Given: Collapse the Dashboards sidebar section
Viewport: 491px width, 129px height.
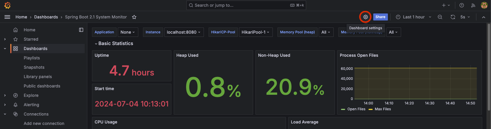Looking at the screenshot, I should pyautogui.click(x=5, y=49).
